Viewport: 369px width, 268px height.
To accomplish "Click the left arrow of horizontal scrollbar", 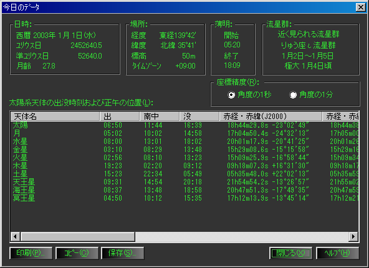I will (x=16, y=236).
